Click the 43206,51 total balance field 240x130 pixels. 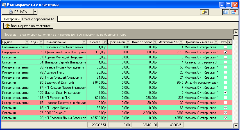[x=171, y=125]
